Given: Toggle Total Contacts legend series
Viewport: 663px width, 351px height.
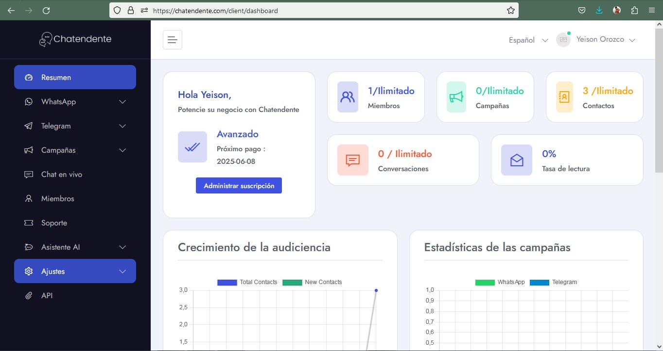Looking at the screenshot, I should (247, 282).
